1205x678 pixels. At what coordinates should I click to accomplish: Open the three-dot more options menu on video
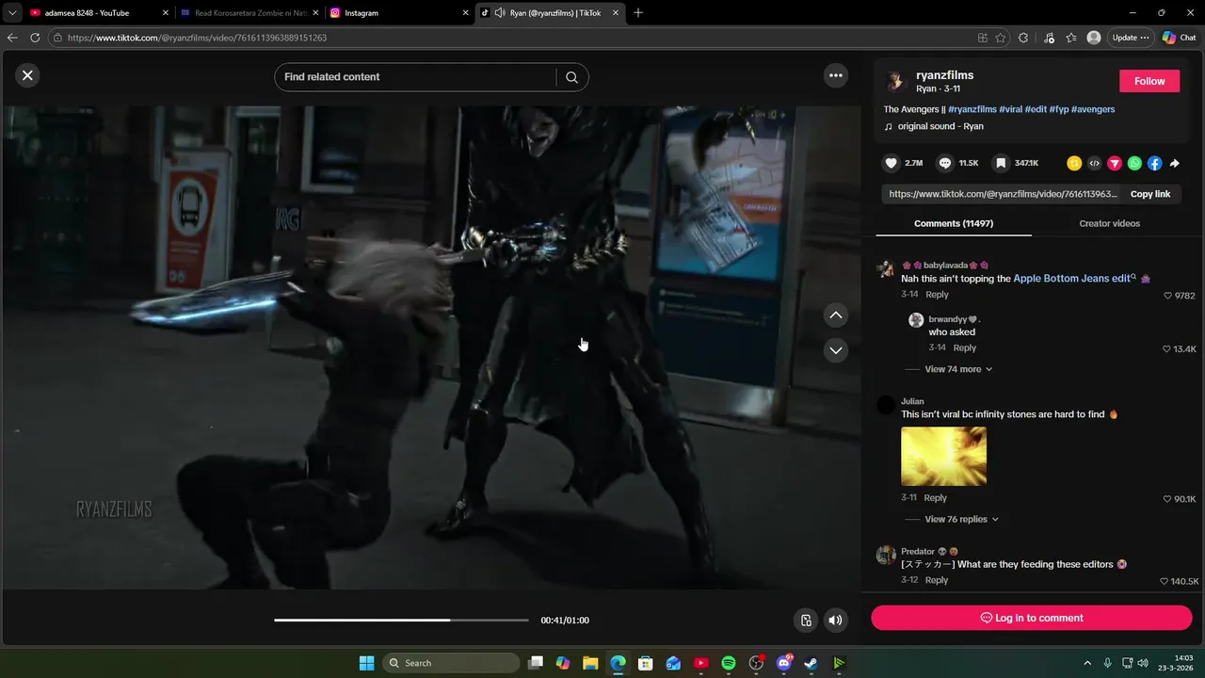tap(835, 75)
